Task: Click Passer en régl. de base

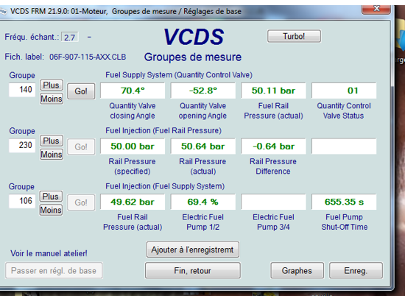Action: coord(54,270)
